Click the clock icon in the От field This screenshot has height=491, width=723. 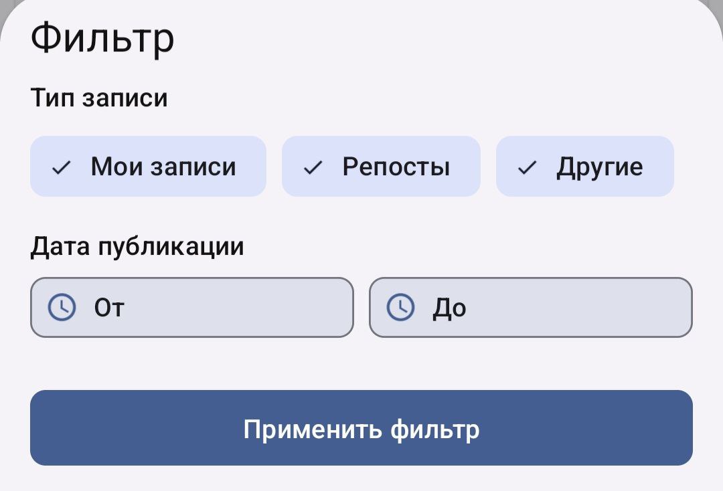(62, 307)
